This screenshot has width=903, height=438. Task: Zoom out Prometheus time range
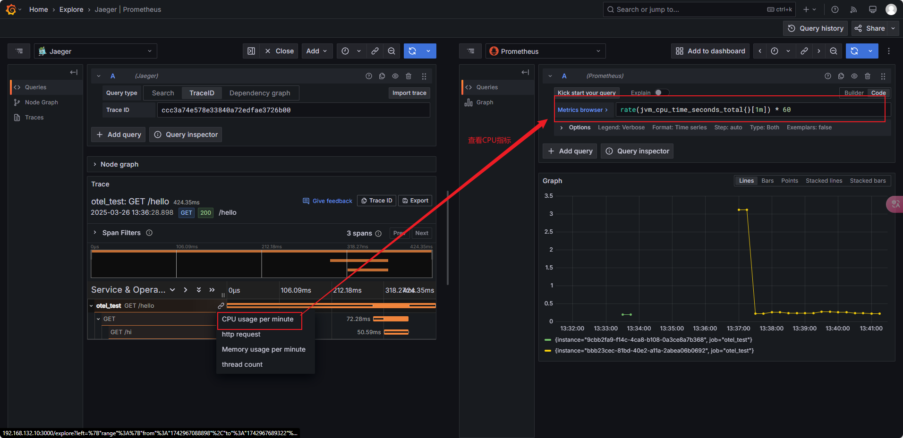(x=834, y=51)
